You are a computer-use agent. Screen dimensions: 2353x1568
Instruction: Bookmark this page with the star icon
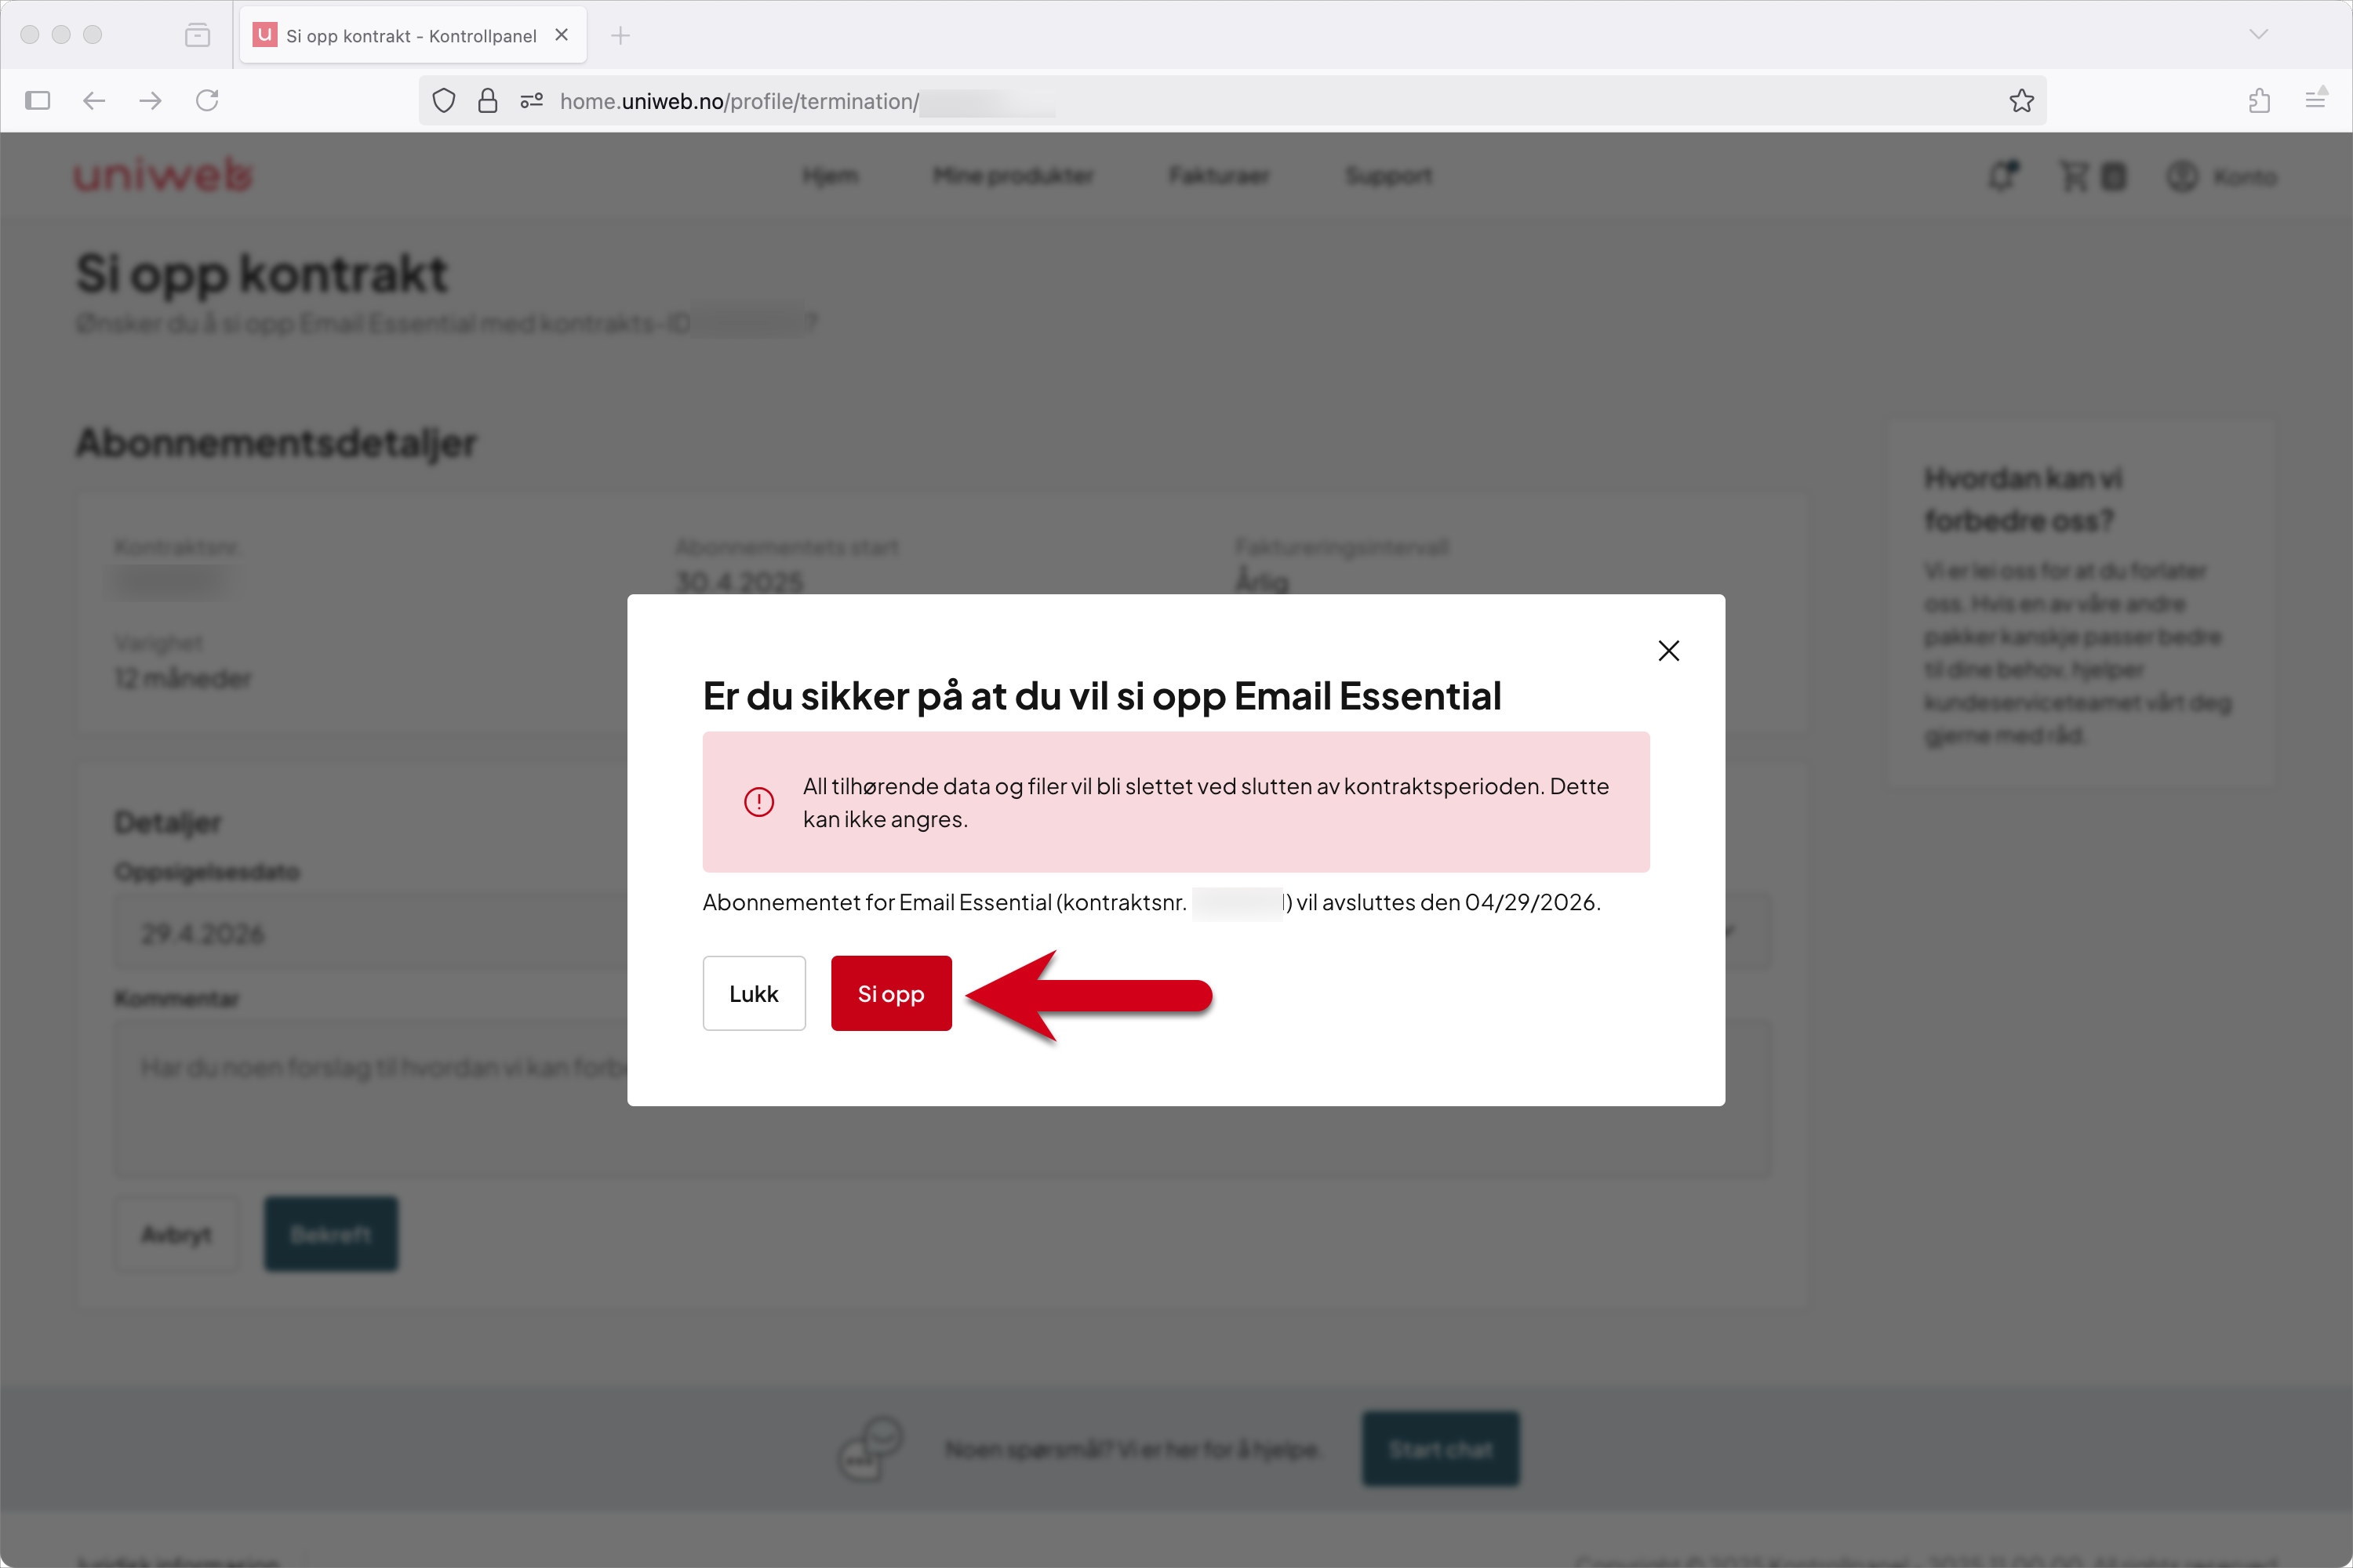click(2022, 100)
